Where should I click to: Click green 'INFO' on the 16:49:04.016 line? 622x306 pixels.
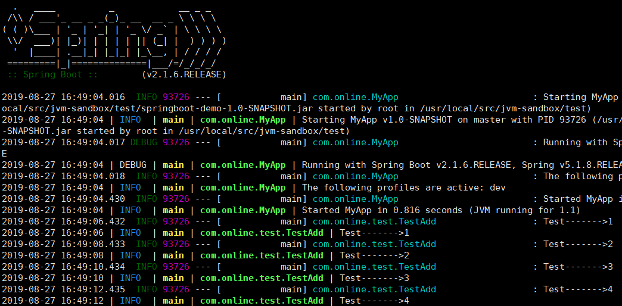(x=147, y=97)
